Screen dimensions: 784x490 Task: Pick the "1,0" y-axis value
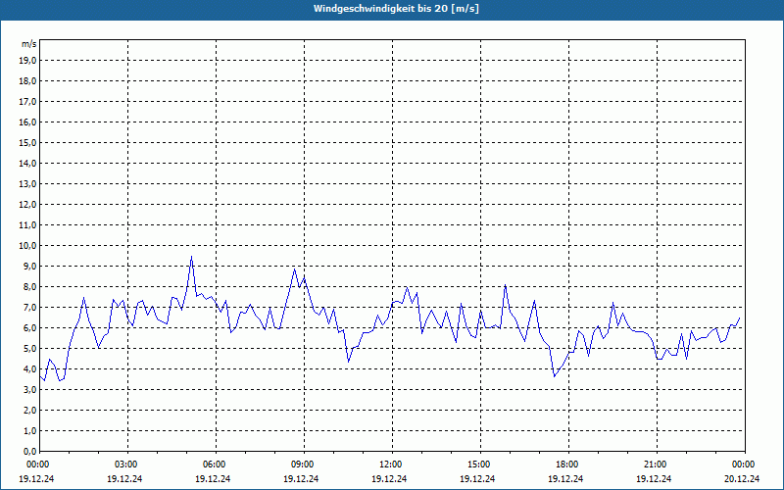point(29,430)
